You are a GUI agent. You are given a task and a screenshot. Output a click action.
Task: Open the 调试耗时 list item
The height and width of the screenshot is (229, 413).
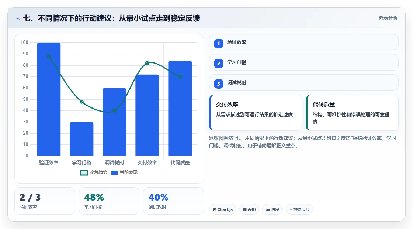(x=304, y=83)
